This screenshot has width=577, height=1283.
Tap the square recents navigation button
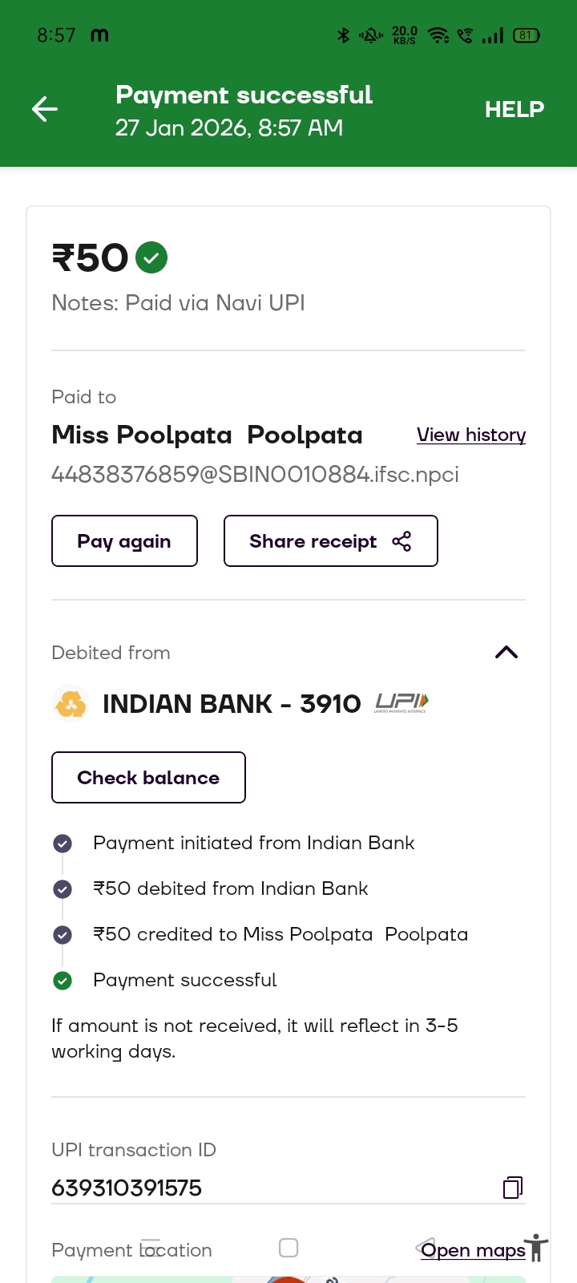click(x=288, y=1248)
